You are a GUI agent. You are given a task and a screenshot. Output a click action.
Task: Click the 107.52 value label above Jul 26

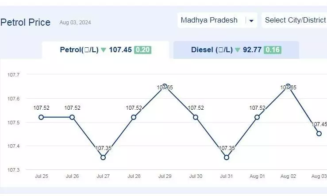click(72, 108)
